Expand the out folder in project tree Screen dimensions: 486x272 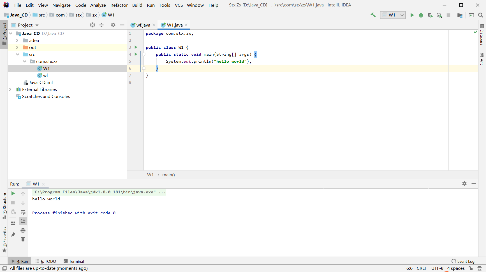pos(17,48)
